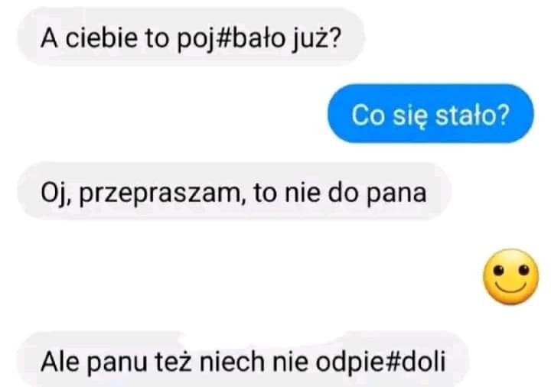Click the word 'już?'
Screen dimensions: 551x387
317,39
